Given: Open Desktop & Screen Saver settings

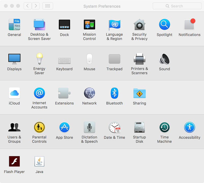Looking at the screenshot, I should pyautogui.click(x=39, y=25).
